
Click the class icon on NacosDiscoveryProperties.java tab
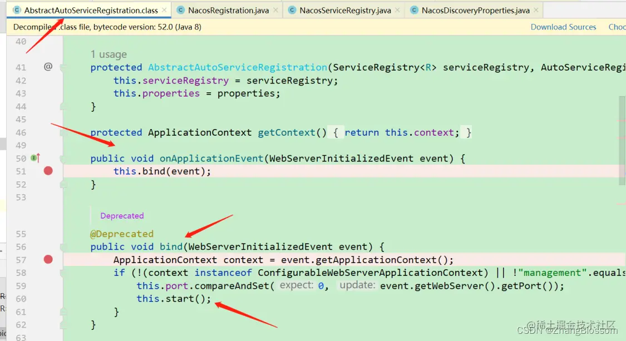414,11
